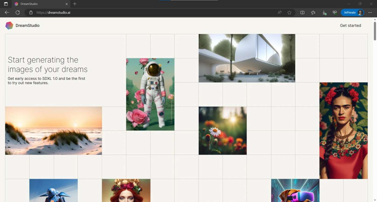
Task: Open split screen icon
Action: pos(302,12)
